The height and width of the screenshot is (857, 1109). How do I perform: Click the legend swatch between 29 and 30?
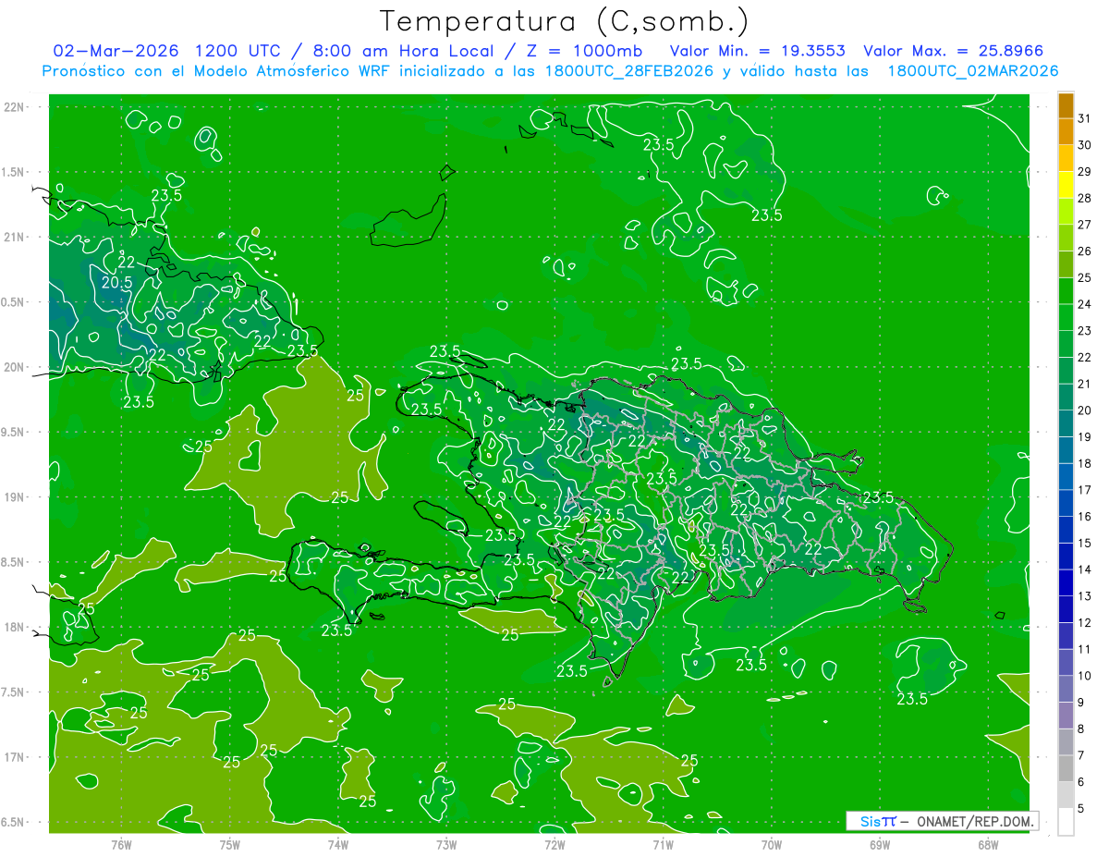pos(1066,159)
